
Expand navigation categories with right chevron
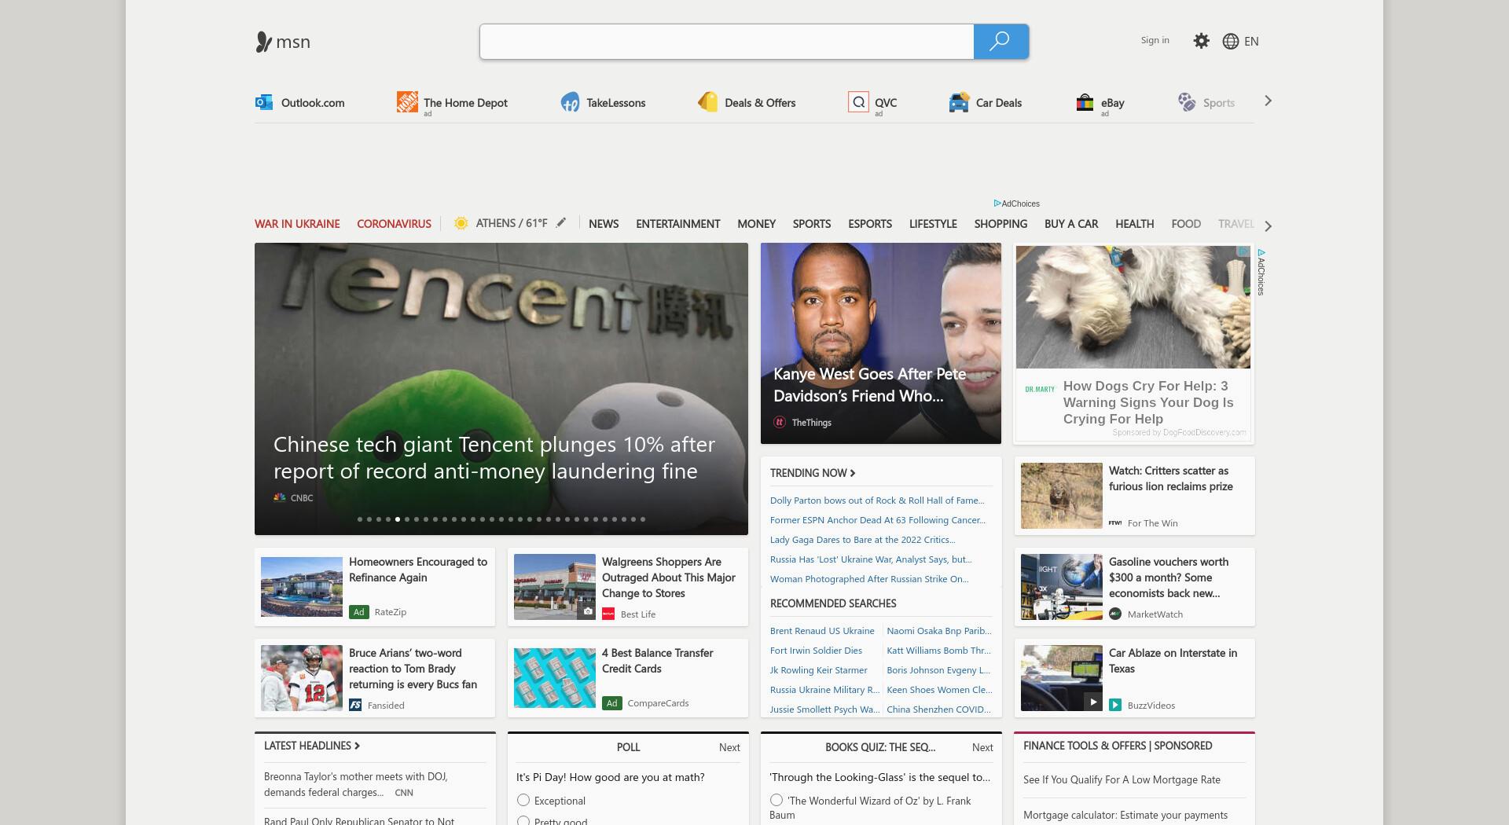[x=1268, y=225]
